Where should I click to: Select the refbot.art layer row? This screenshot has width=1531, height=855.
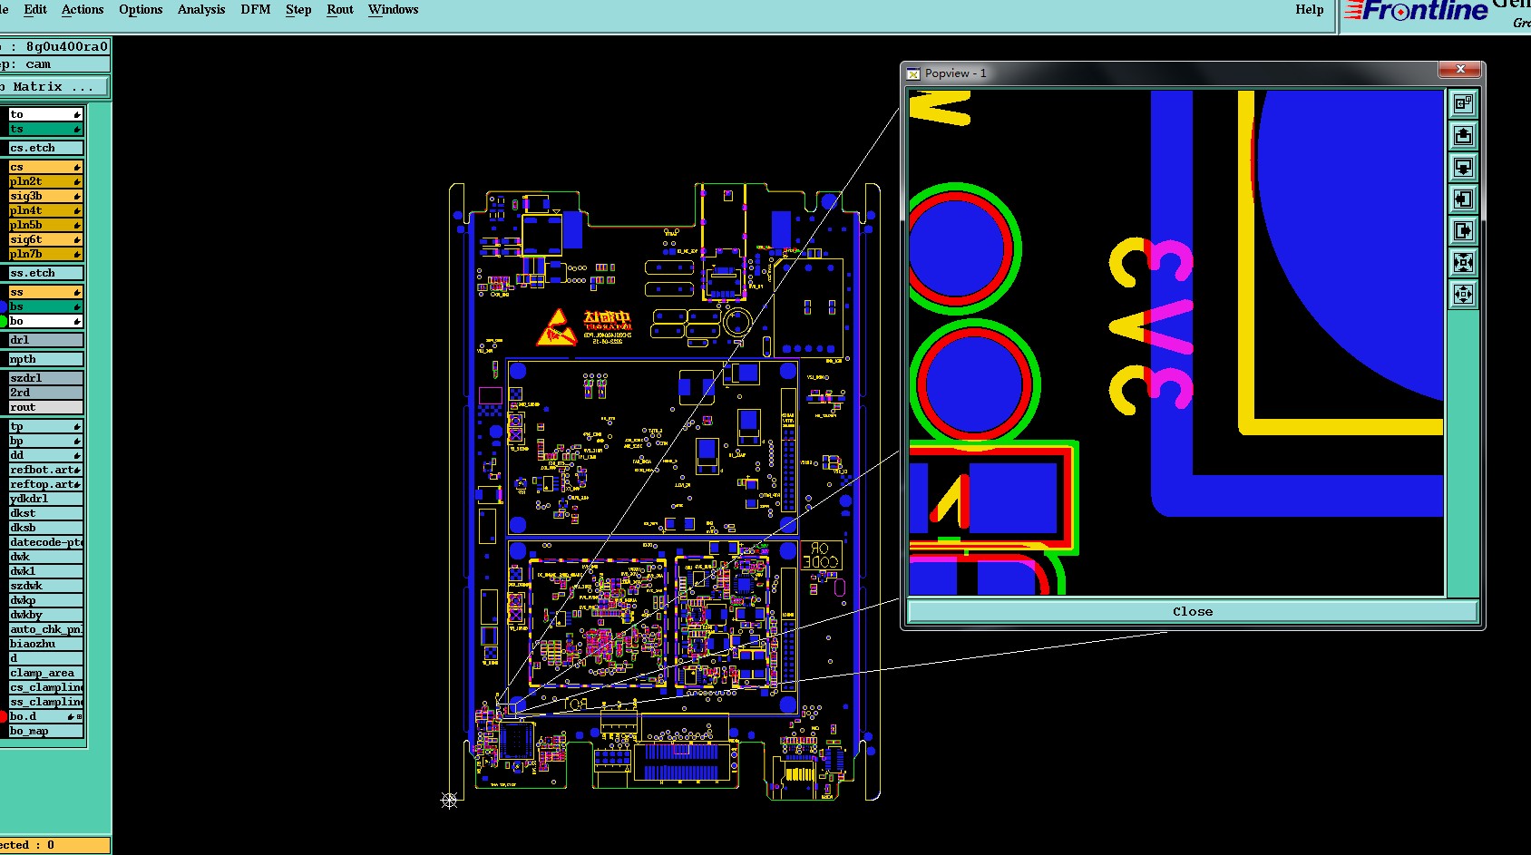click(x=45, y=470)
